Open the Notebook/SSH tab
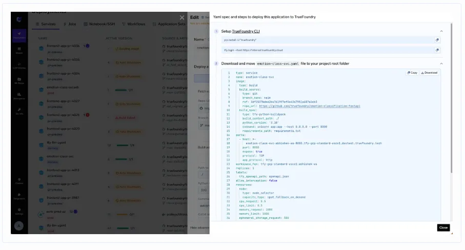This screenshot has width=465, height=250. pyautogui.click(x=99, y=24)
